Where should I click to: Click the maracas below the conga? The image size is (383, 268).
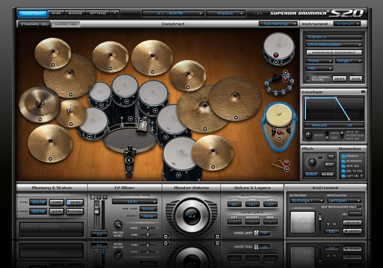pos(278,162)
